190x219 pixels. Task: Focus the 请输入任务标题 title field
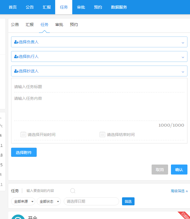(99, 87)
